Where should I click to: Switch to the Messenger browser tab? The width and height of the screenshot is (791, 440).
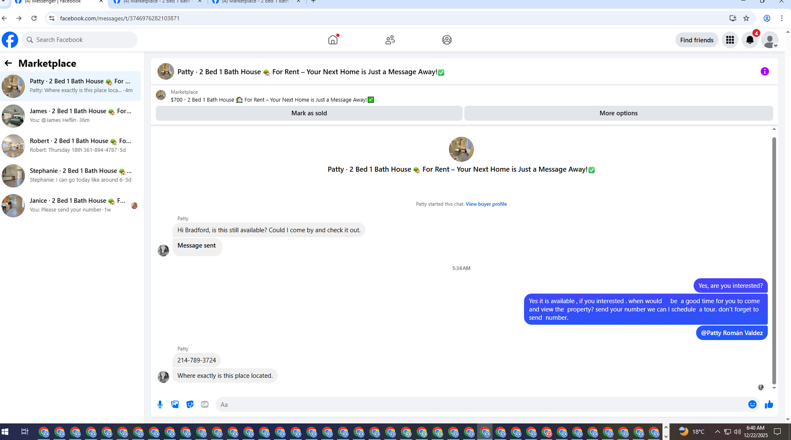coord(58,2)
